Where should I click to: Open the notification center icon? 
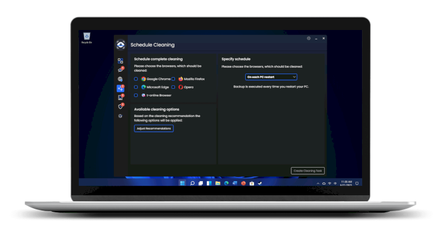tap(357, 183)
